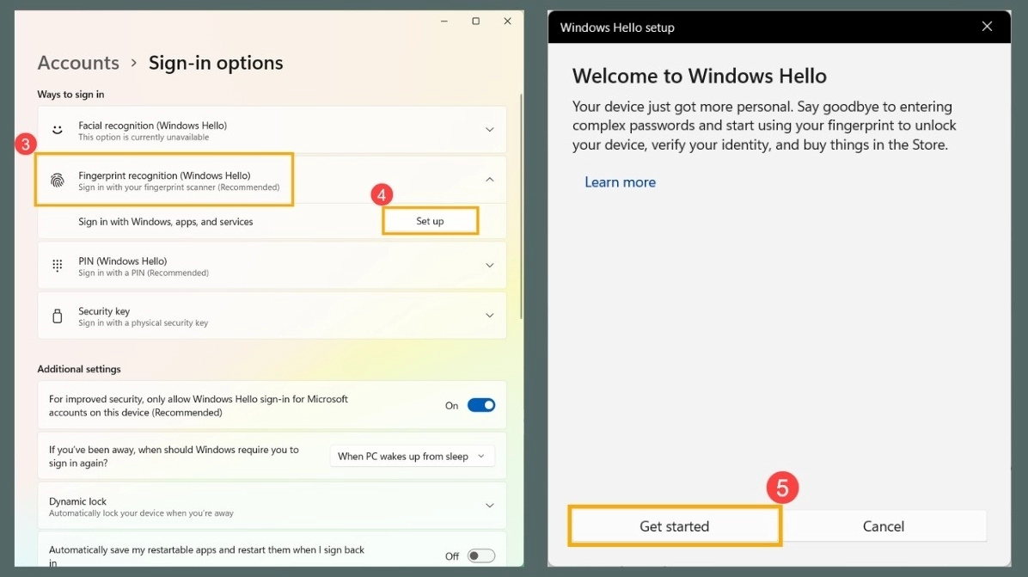Click the Facial recognition face icon
This screenshot has height=577, width=1028.
click(57, 129)
